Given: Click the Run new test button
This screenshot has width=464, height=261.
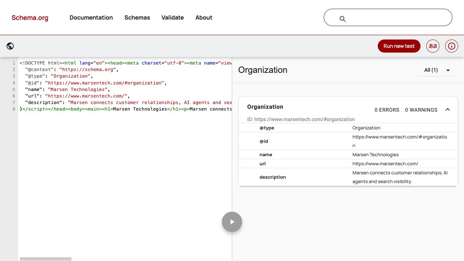Looking at the screenshot, I should click(399, 46).
